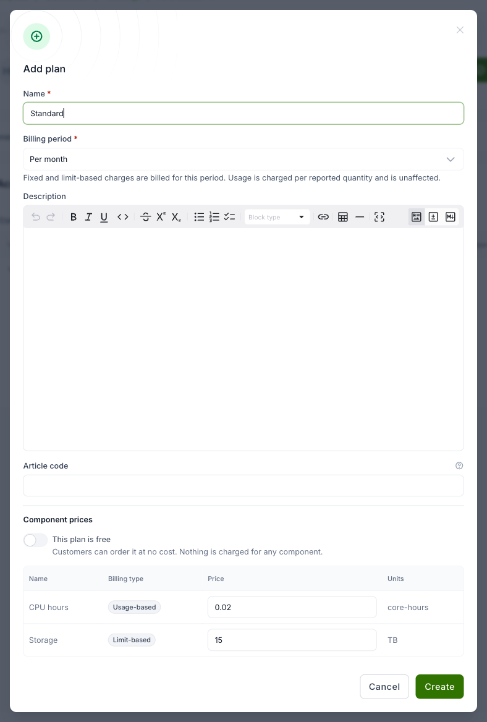Image resolution: width=487 pixels, height=722 pixels.
Task: Click the core-hours units text
Action: click(x=408, y=608)
